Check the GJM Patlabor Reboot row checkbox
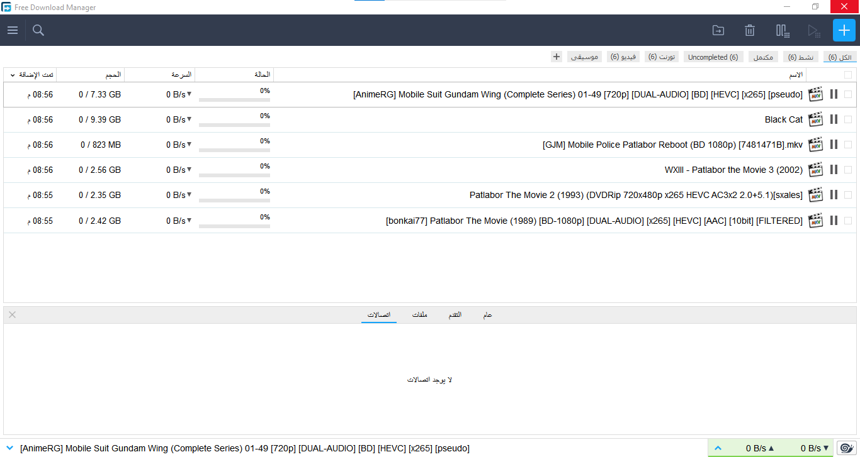This screenshot has height=457, width=860. click(848, 145)
